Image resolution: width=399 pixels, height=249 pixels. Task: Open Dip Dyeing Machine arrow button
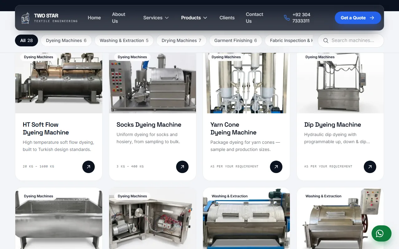coord(370,167)
